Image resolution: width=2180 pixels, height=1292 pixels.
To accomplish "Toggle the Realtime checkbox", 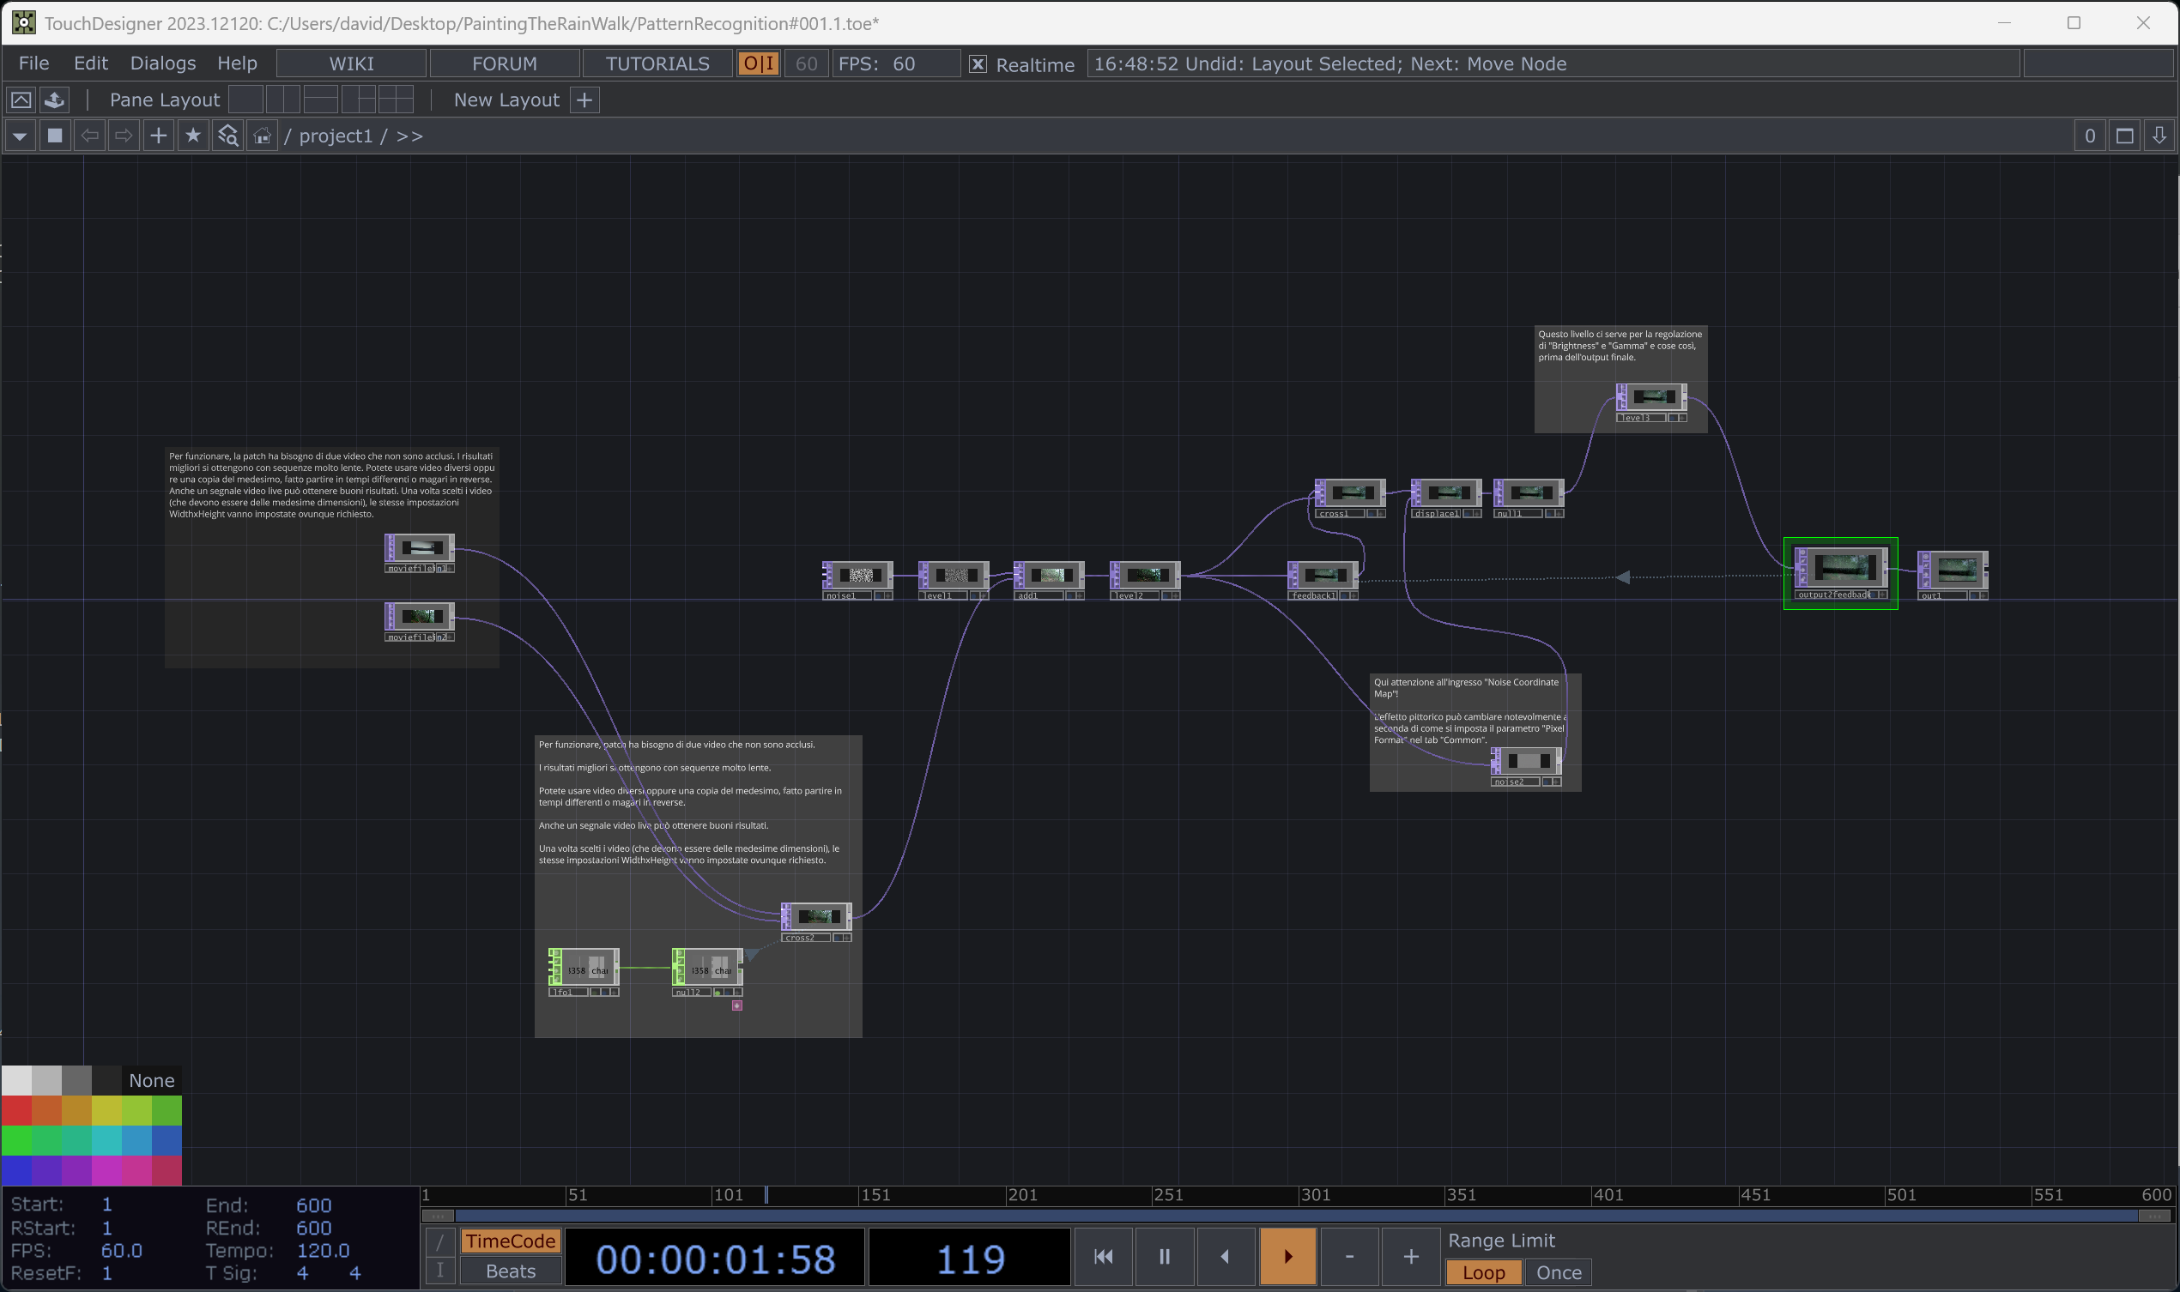I will [x=978, y=64].
